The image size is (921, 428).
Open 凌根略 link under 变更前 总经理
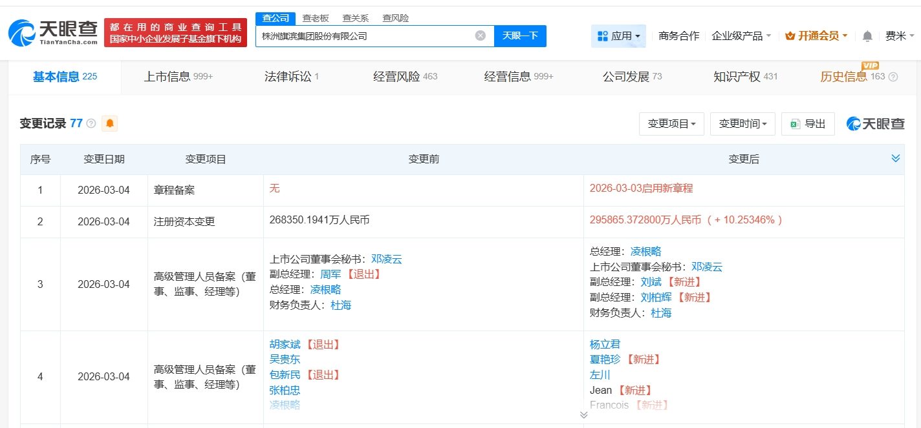pos(325,290)
